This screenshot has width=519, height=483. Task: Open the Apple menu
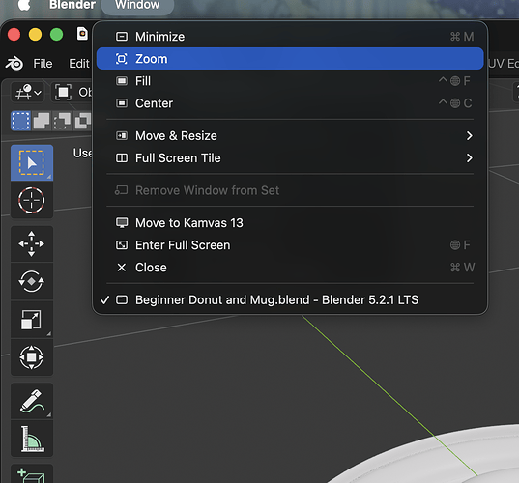click(24, 5)
